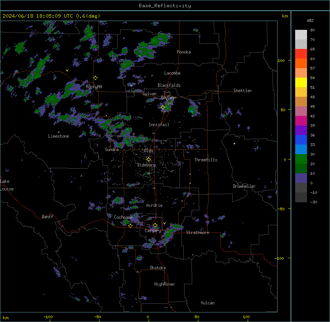Click the ThreeHills label
The image size is (330, 322).
coord(206,160)
